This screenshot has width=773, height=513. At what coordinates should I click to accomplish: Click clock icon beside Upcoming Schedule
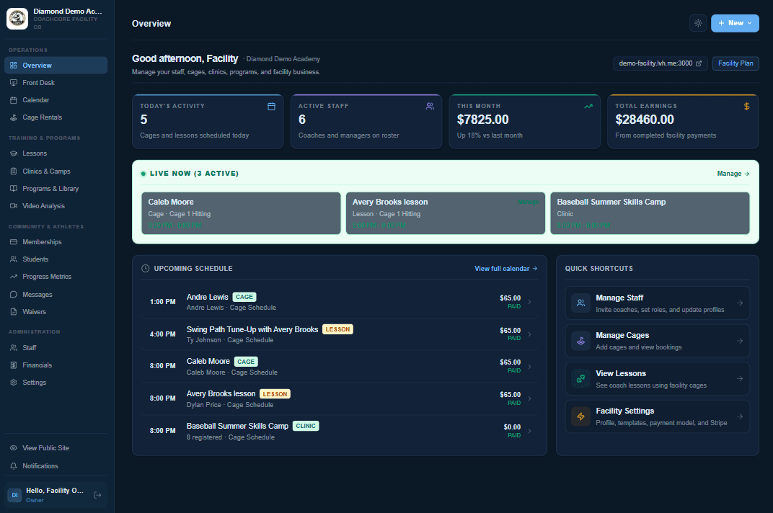146,269
